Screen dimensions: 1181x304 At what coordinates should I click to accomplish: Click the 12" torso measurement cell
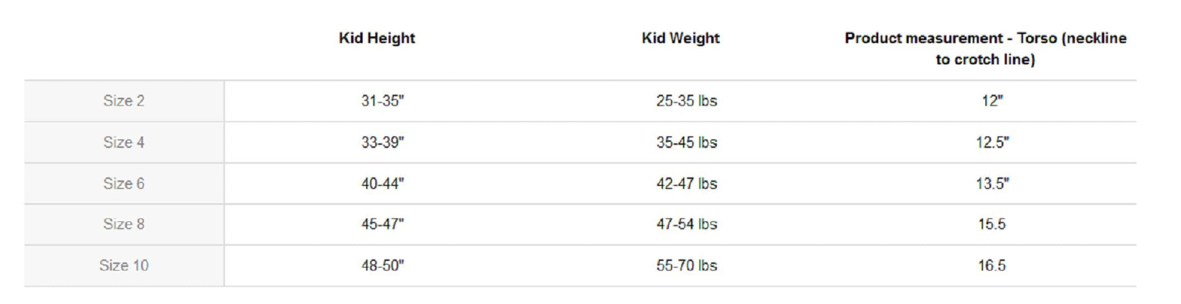pos(992,101)
